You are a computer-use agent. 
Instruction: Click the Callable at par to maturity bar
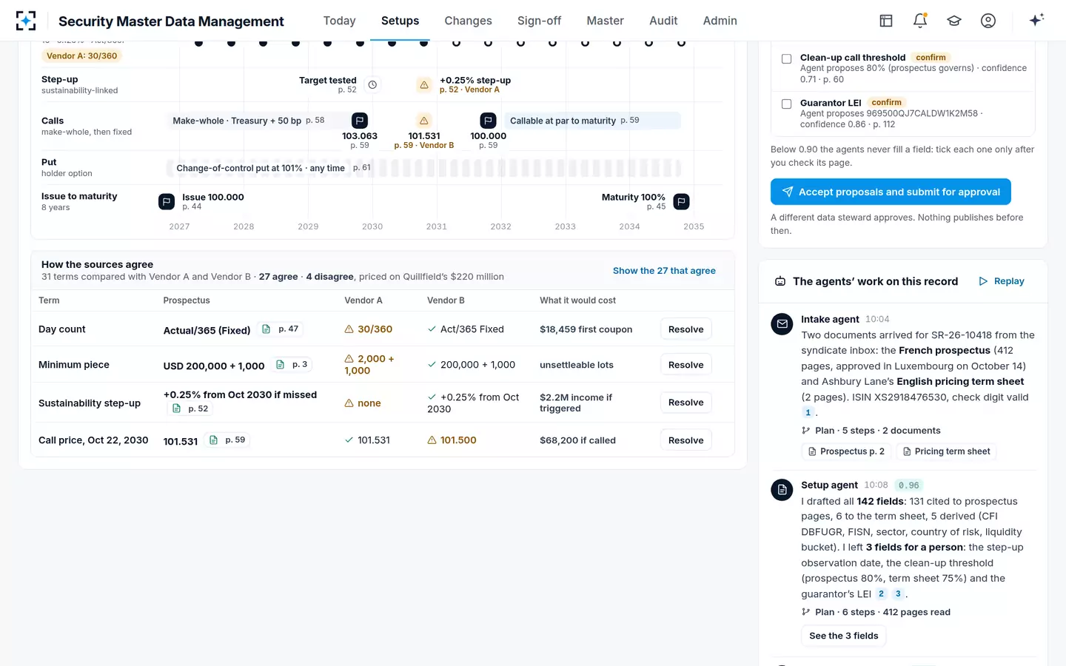[591, 121]
